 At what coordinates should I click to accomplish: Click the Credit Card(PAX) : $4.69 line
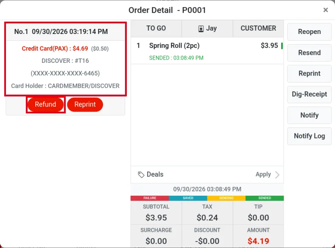pyautogui.click(x=55, y=48)
